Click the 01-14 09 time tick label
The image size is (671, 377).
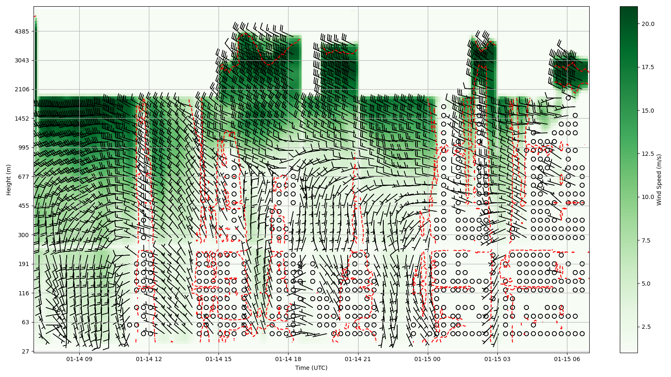(79, 359)
